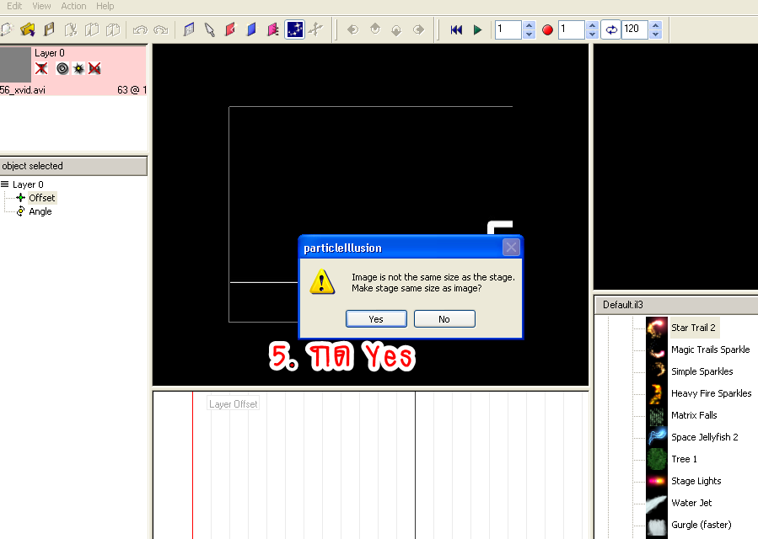The image size is (758, 539).
Task: Select the Matrix Falls emitter
Action: click(694, 415)
